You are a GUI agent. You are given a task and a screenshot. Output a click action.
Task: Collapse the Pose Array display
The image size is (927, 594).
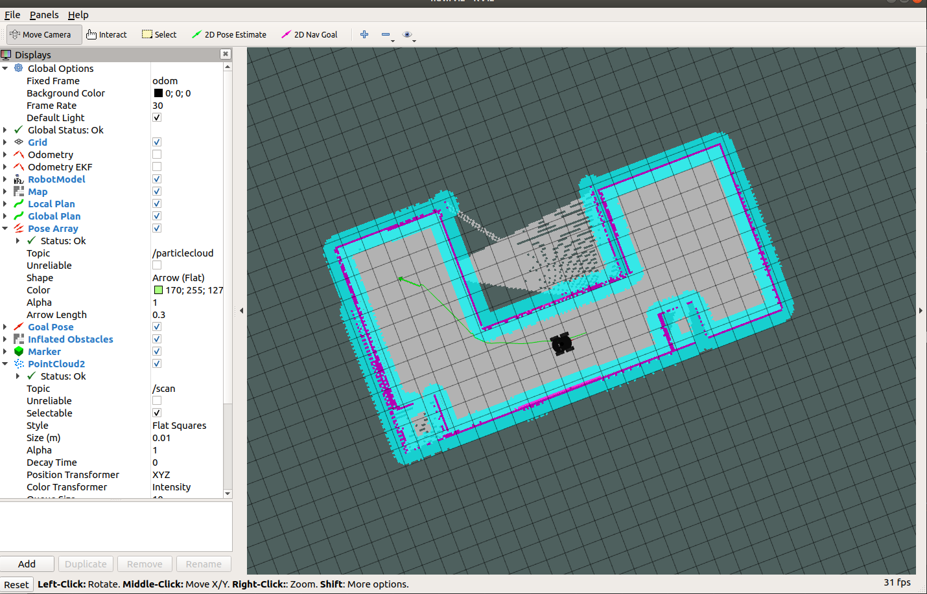(x=5, y=228)
